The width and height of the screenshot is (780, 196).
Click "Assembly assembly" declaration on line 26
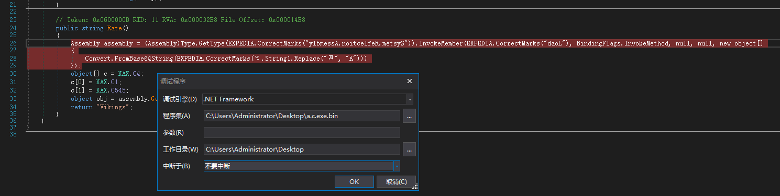coord(104,43)
